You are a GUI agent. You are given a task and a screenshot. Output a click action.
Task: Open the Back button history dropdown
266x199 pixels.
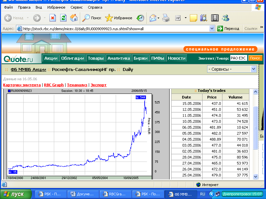coord(28,18)
